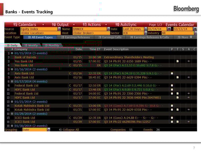This screenshot has width=201, height=151.
Task: Select All Event Types filter
Action: point(40,37)
